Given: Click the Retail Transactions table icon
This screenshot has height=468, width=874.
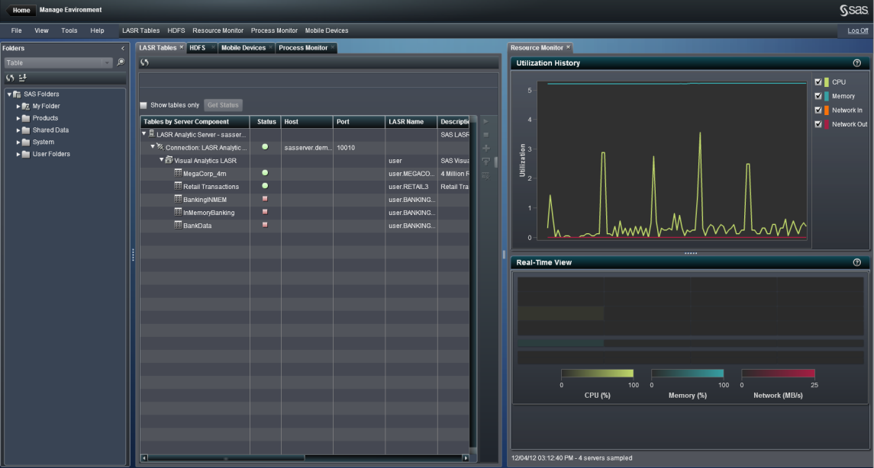Looking at the screenshot, I should (x=179, y=186).
